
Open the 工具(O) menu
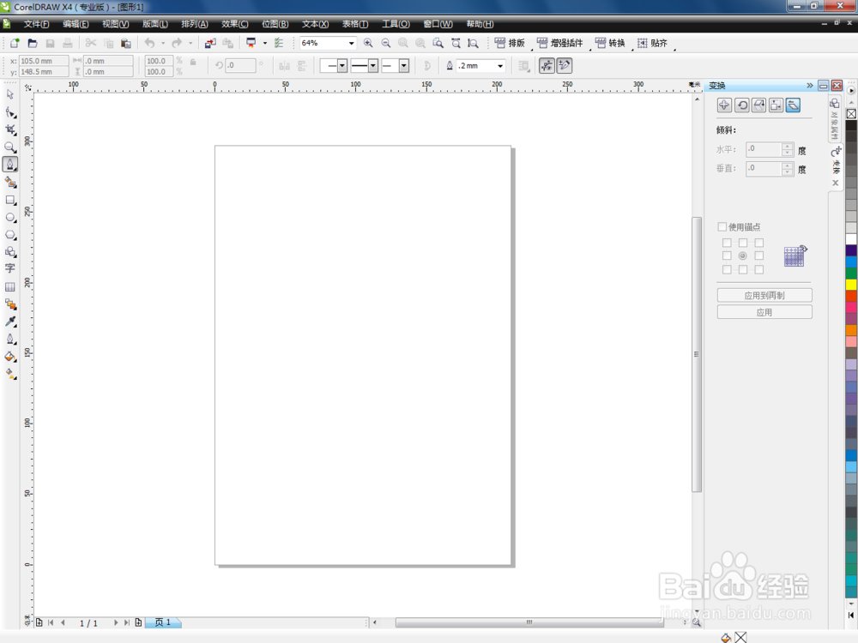(396, 24)
